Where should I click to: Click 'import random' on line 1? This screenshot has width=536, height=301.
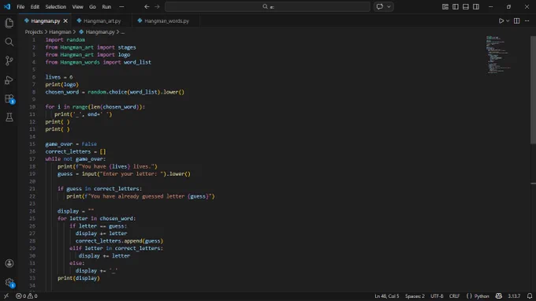pyautogui.click(x=65, y=39)
